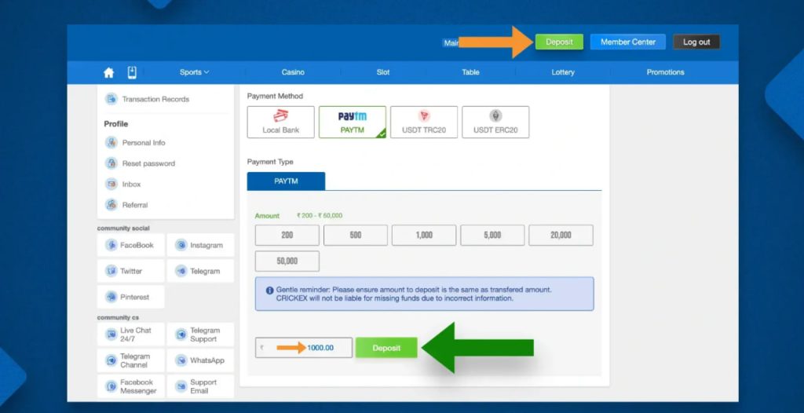This screenshot has width=804, height=413.
Task: Select USDT TRC20 payment method
Action: pyautogui.click(x=424, y=122)
